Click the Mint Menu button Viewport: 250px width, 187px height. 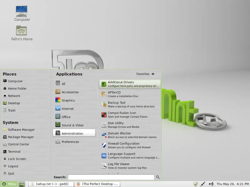pos(9,184)
